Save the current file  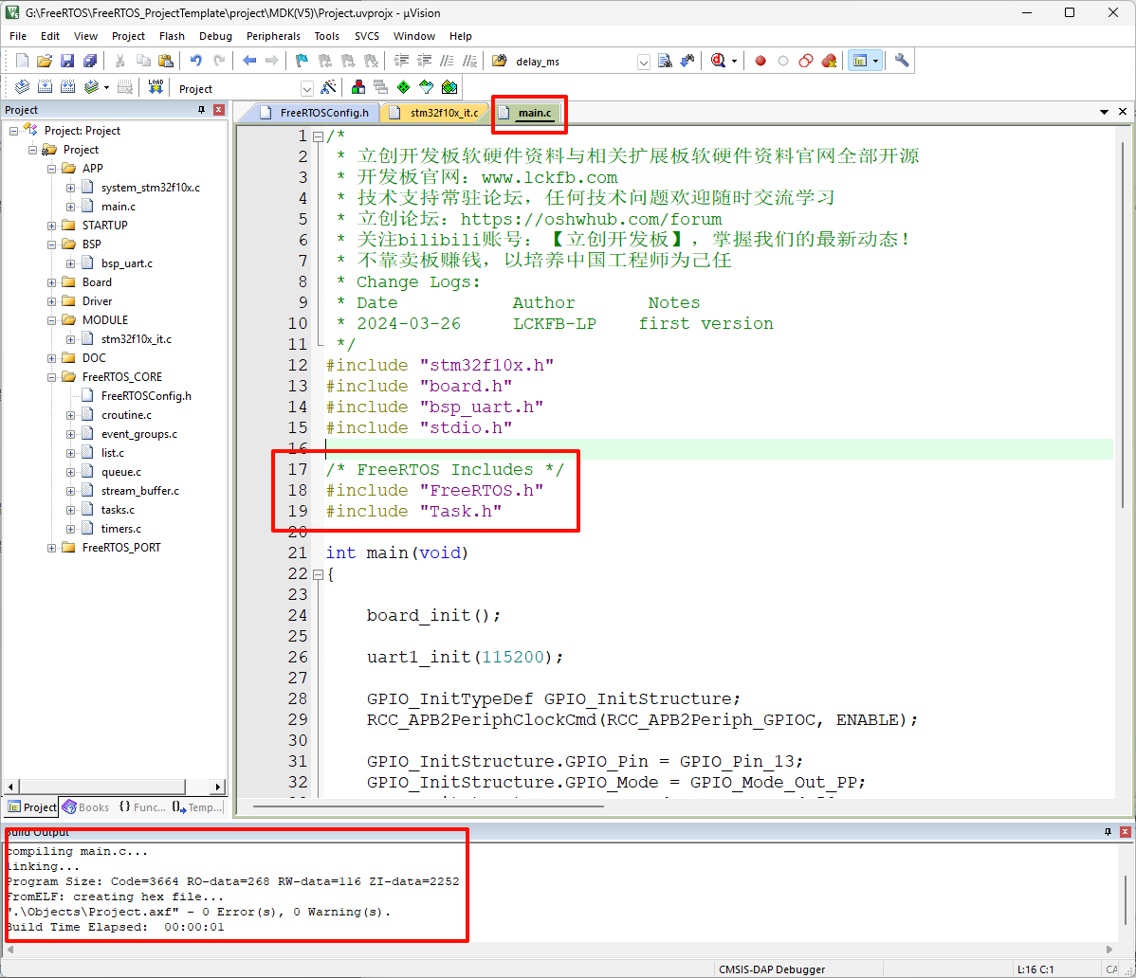67,61
